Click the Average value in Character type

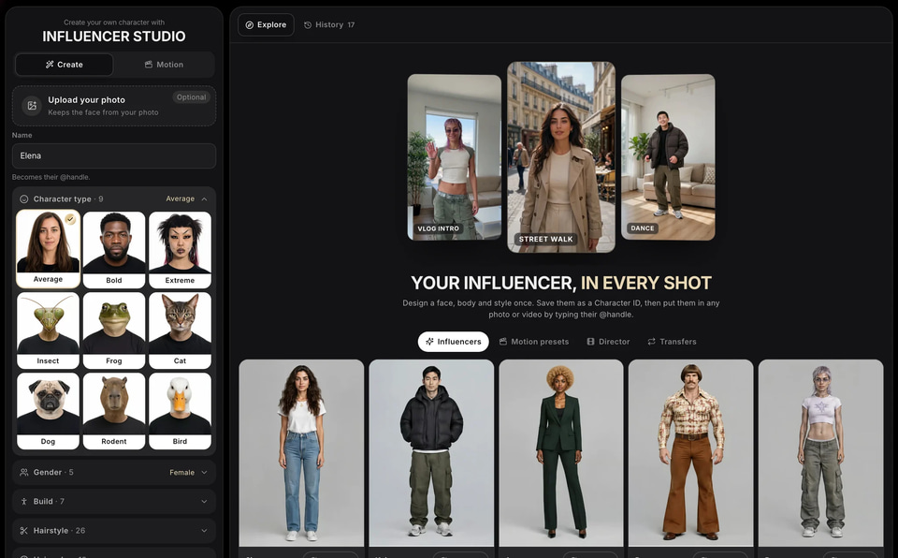pyautogui.click(x=180, y=199)
